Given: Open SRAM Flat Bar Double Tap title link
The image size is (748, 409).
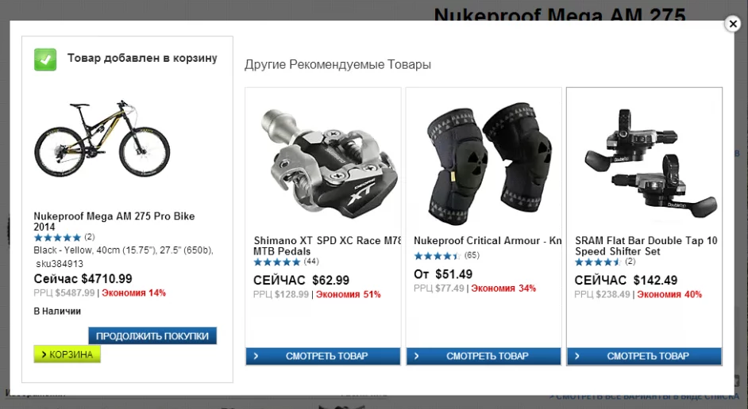Looking at the screenshot, I should pyautogui.click(x=646, y=246).
